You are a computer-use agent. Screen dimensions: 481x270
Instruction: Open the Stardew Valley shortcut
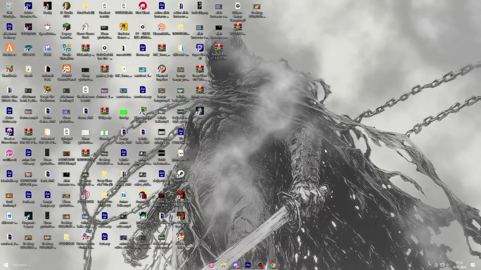(x=181, y=241)
